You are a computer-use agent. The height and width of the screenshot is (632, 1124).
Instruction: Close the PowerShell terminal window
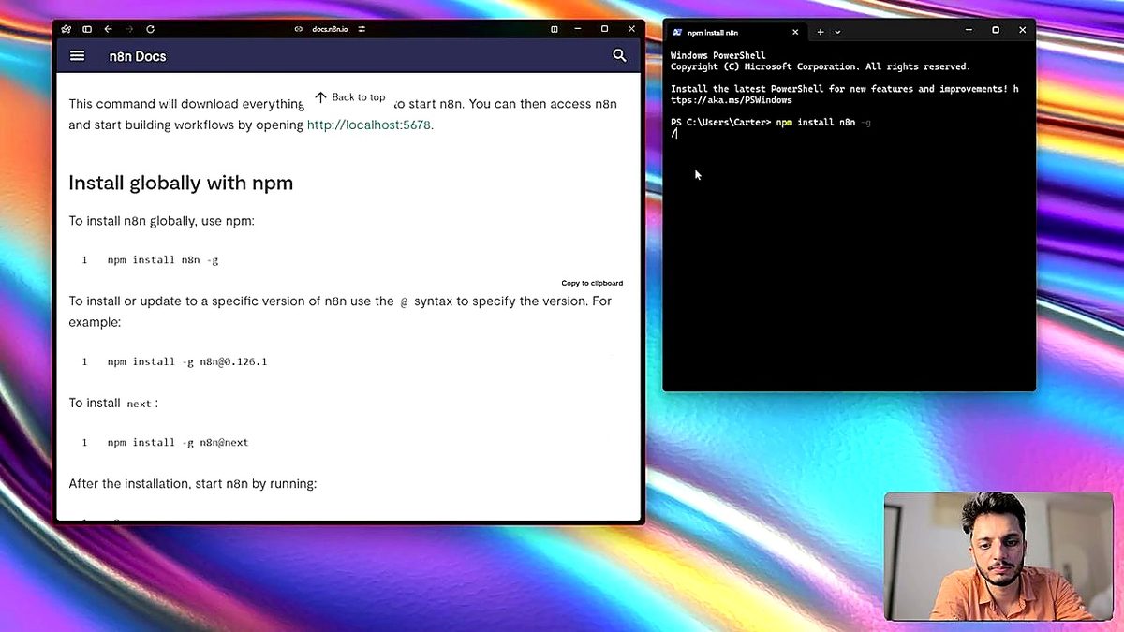(1022, 30)
